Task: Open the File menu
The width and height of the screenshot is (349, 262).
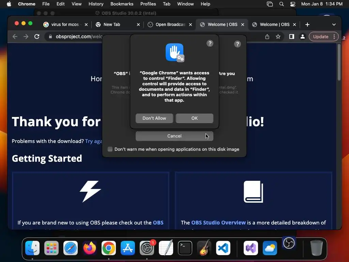Action: (46, 4)
